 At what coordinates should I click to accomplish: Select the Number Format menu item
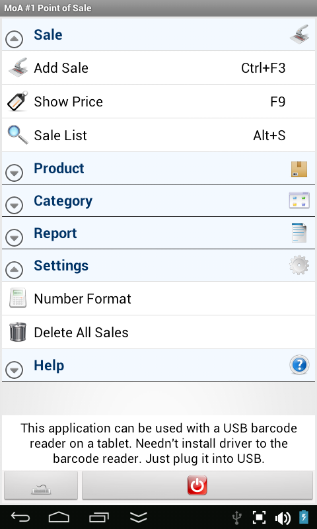[x=158, y=299]
